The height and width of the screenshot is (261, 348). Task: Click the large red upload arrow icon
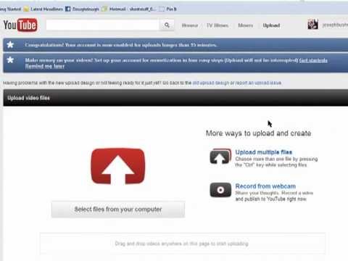(x=118, y=166)
